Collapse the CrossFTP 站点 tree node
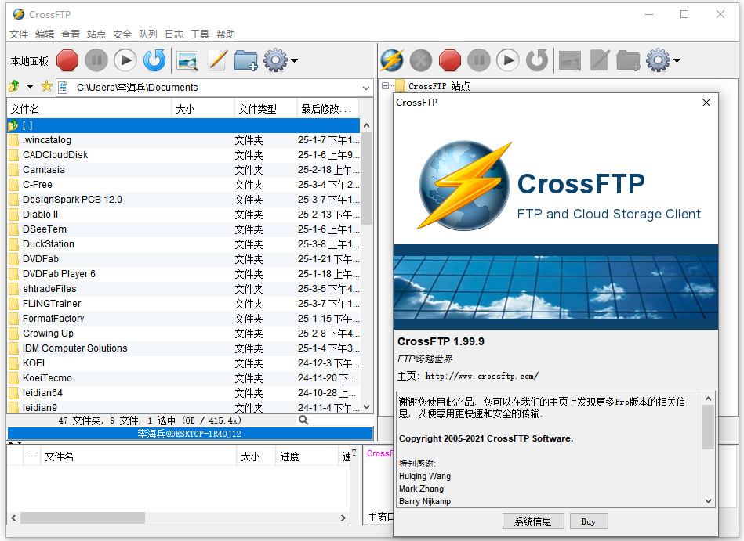 pyautogui.click(x=383, y=86)
